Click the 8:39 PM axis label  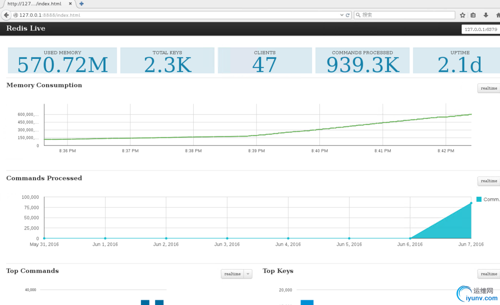tap(257, 151)
